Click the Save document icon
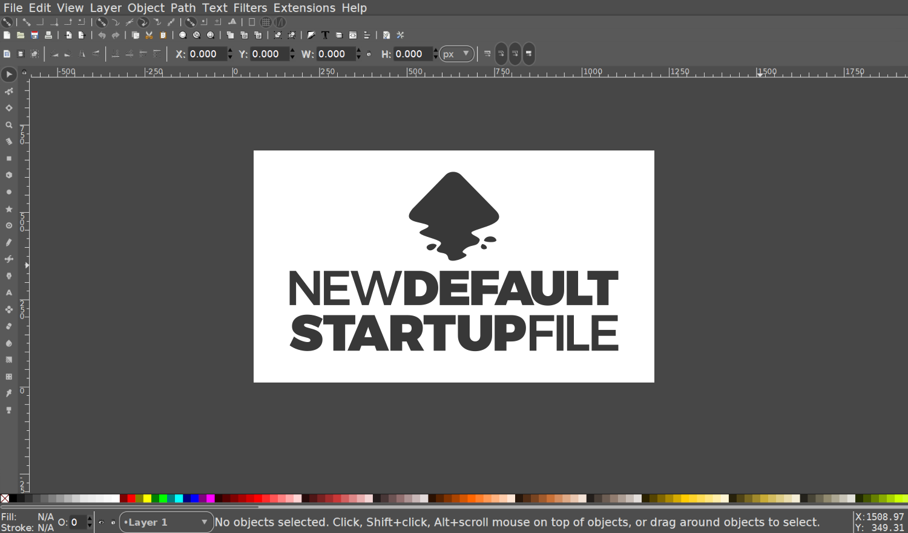The image size is (908, 533). point(35,35)
